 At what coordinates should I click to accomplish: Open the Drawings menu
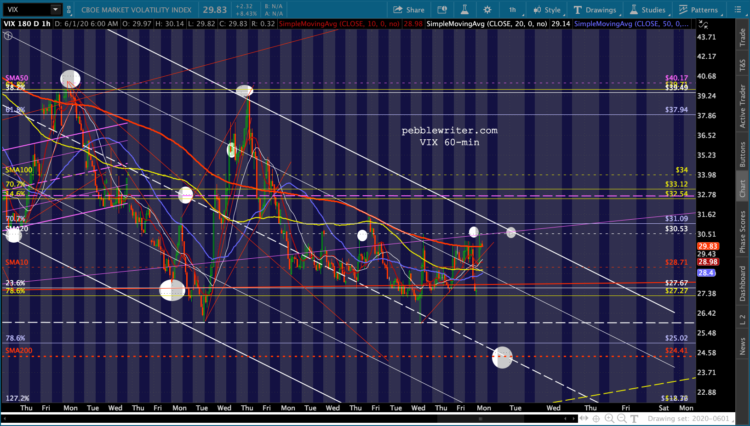(x=595, y=10)
